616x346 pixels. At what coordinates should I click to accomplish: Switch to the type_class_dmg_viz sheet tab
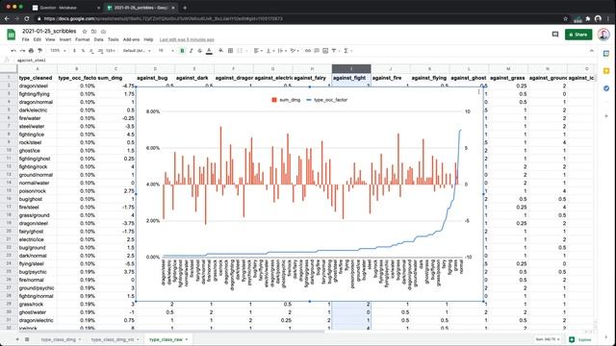click(x=113, y=339)
